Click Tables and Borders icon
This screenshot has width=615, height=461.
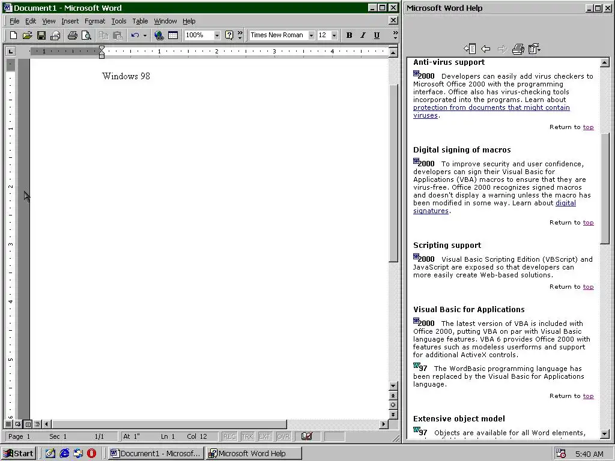pos(173,35)
